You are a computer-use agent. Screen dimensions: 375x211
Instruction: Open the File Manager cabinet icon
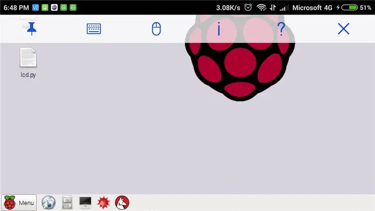point(67,203)
